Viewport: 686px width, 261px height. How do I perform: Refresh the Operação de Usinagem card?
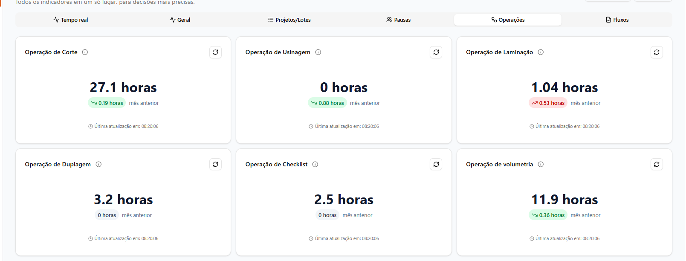(x=436, y=52)
